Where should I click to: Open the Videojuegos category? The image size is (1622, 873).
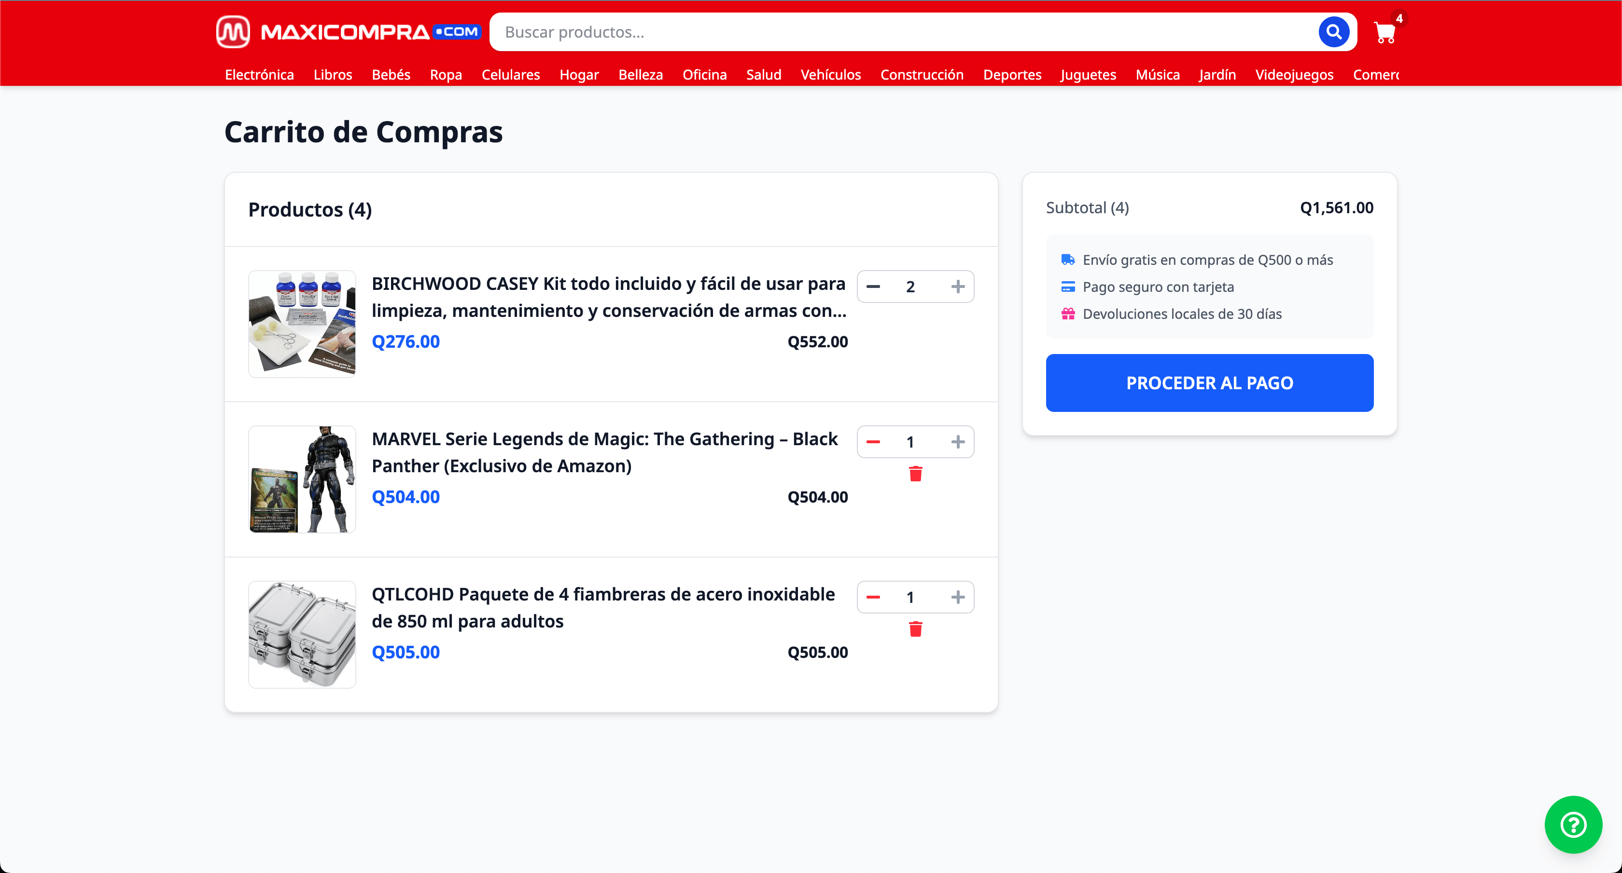tap(1294, 75)
